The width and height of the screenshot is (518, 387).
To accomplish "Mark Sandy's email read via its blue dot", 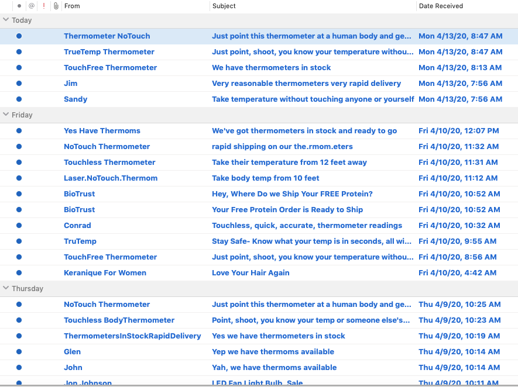I will click(19, 99).
